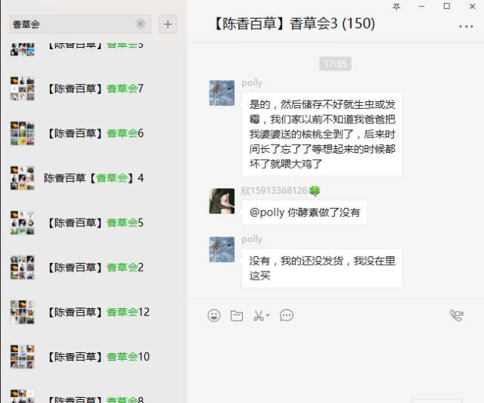Clear the search box text

[141, 23]
